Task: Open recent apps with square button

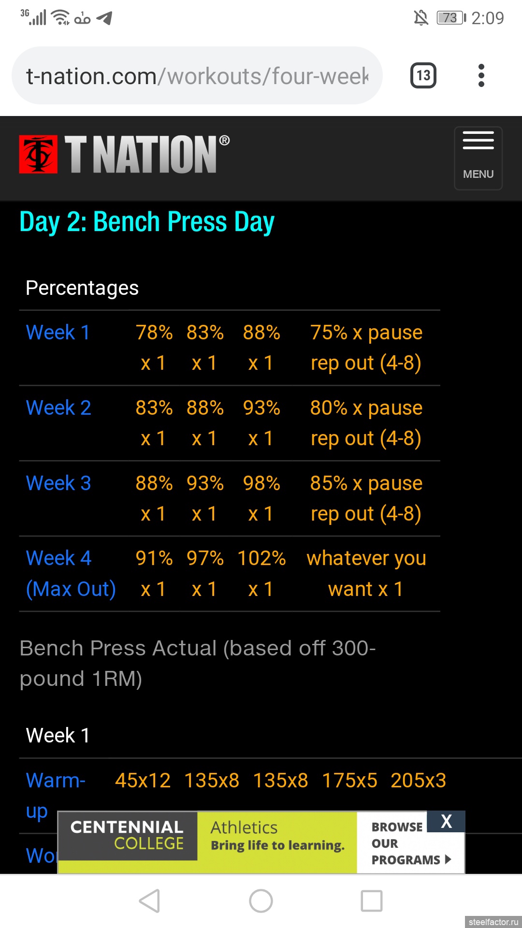Action: [372, 901]
